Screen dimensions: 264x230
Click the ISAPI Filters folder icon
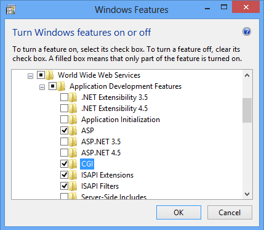coord(73,186)
